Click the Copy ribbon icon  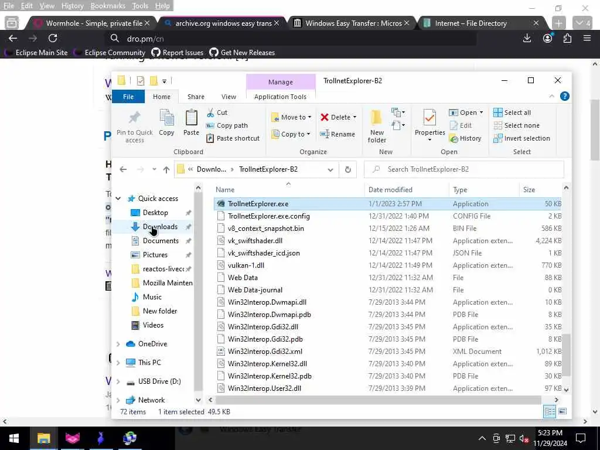click(166, 122)
